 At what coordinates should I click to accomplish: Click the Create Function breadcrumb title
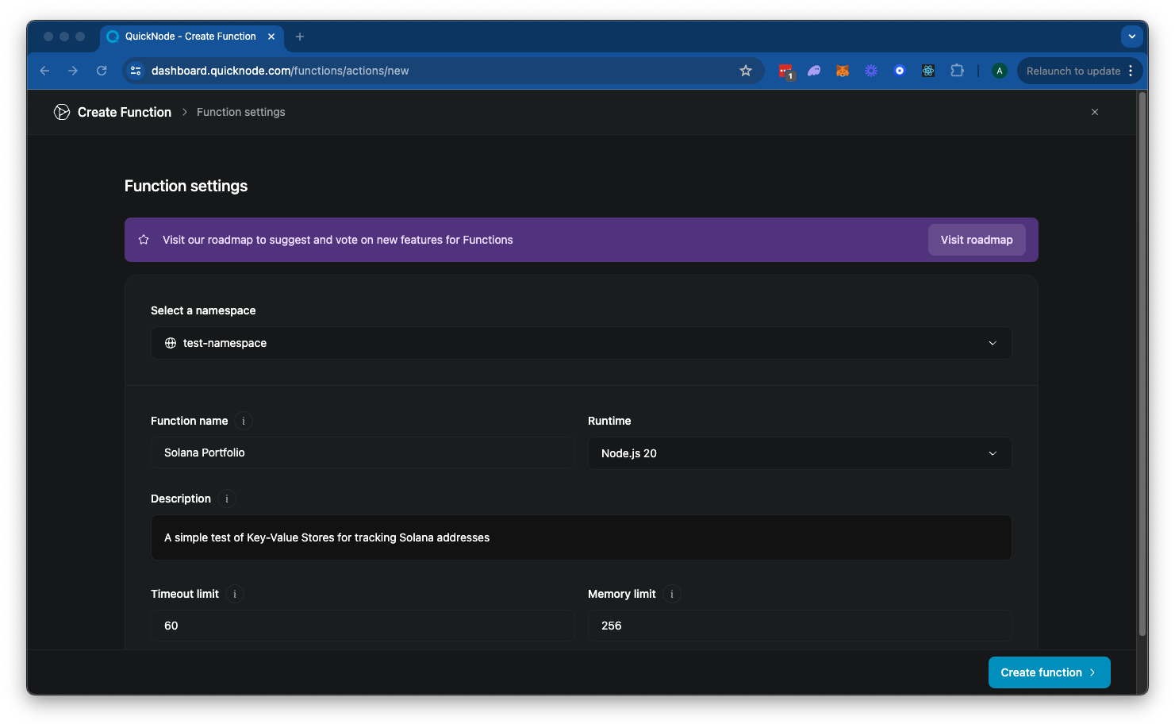[x=125, y=112]
